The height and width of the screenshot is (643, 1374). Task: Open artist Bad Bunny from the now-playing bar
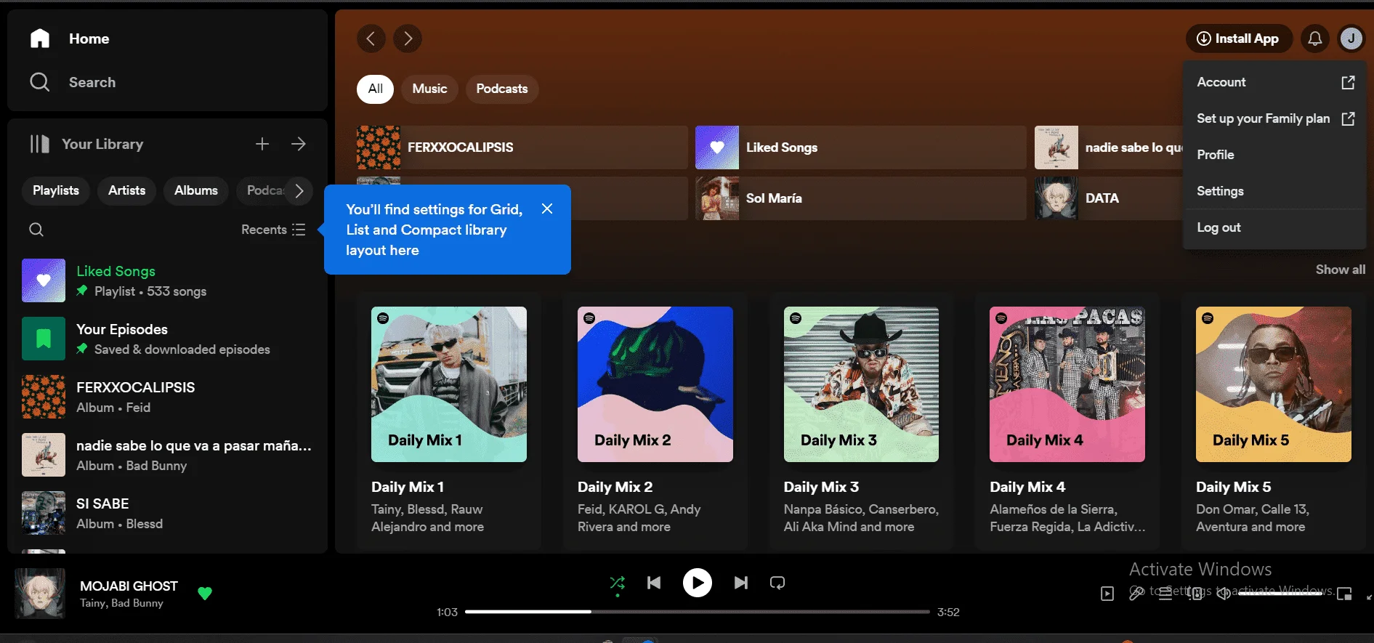click(x=137, y=603)
